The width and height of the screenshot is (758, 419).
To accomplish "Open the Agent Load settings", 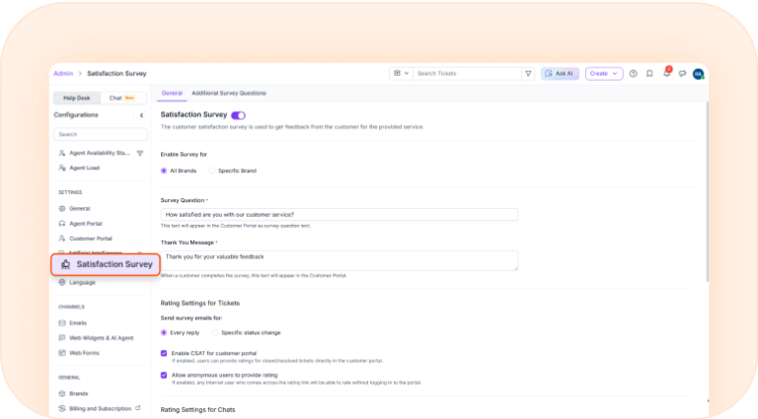I will pos(84,168).
